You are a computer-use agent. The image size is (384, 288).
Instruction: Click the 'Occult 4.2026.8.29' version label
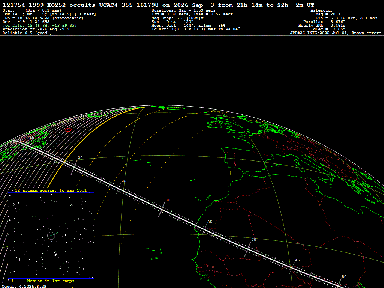24,286
